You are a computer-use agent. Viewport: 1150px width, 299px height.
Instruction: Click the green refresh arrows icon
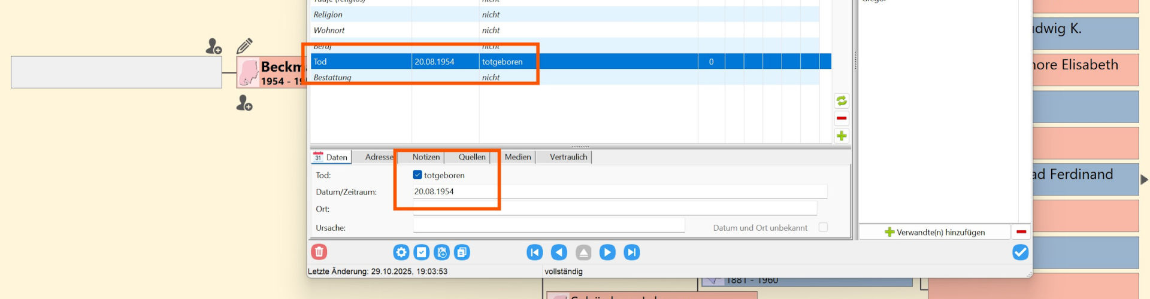[842, 100]
